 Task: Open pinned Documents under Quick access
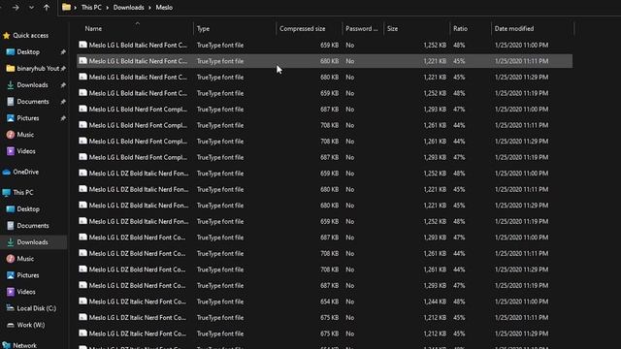[x=33, y=102]
